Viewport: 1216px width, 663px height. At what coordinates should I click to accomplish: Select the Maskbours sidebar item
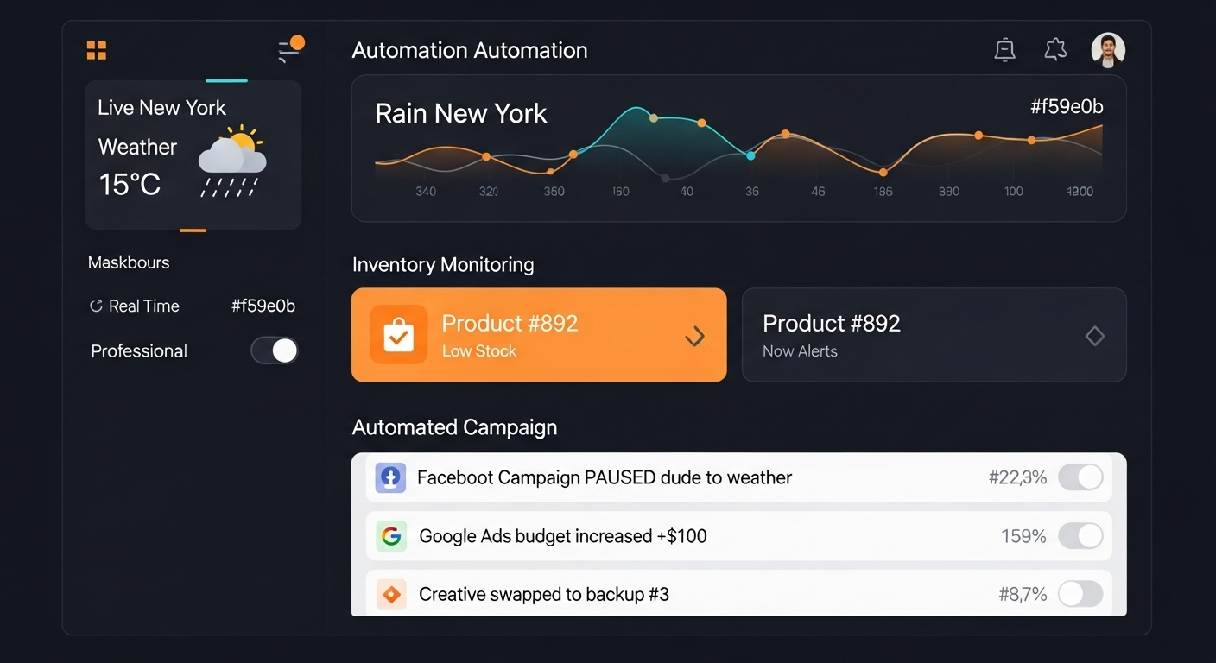(129, 262)
